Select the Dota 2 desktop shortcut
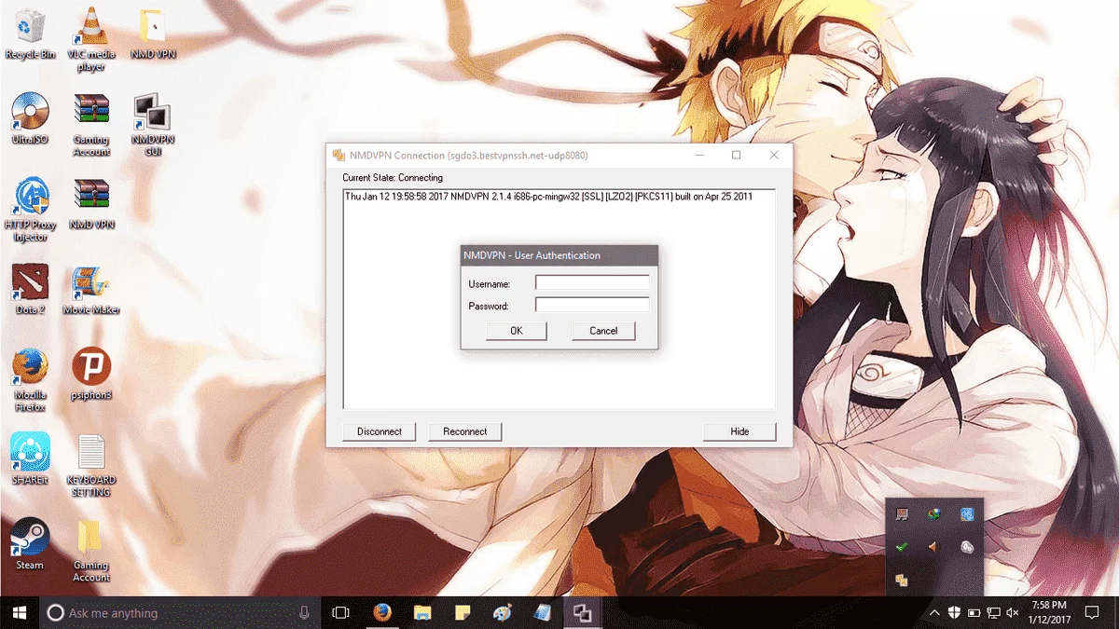1119x629 pixels. (x=30, y=289)
